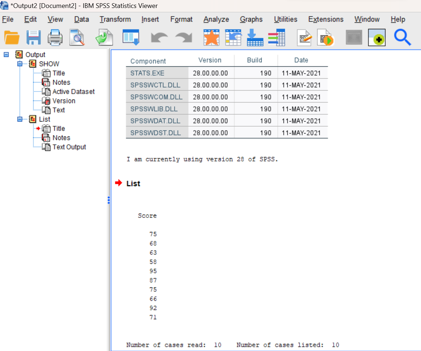Click the Export icon with green arrow
The height and width of the screenshot is (351, 421).
(x=104, y=37)
